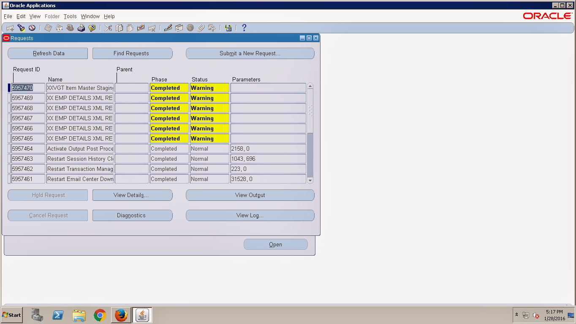Click the View Details button

(x=132, y=195)
